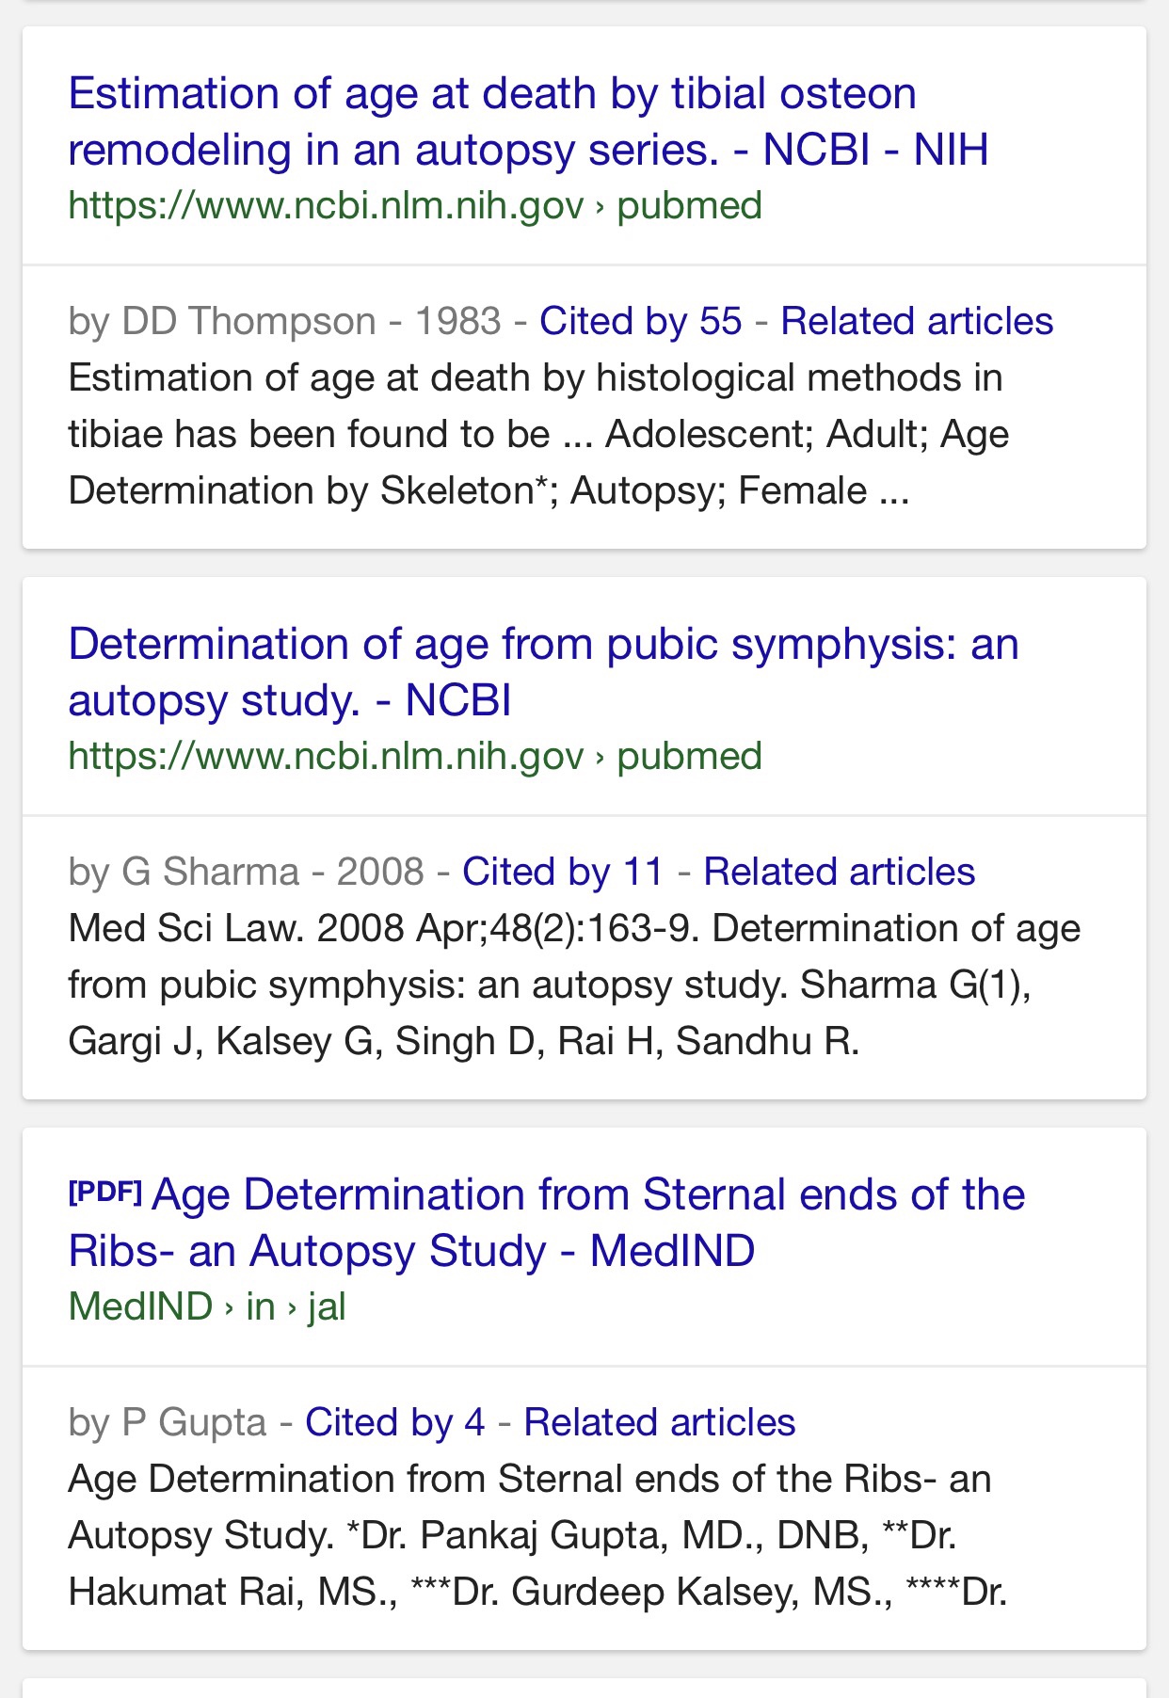Open the pubic symphysis autopsy study title
This screenshot has height=1698, width=1169.
tap(543, 672)
